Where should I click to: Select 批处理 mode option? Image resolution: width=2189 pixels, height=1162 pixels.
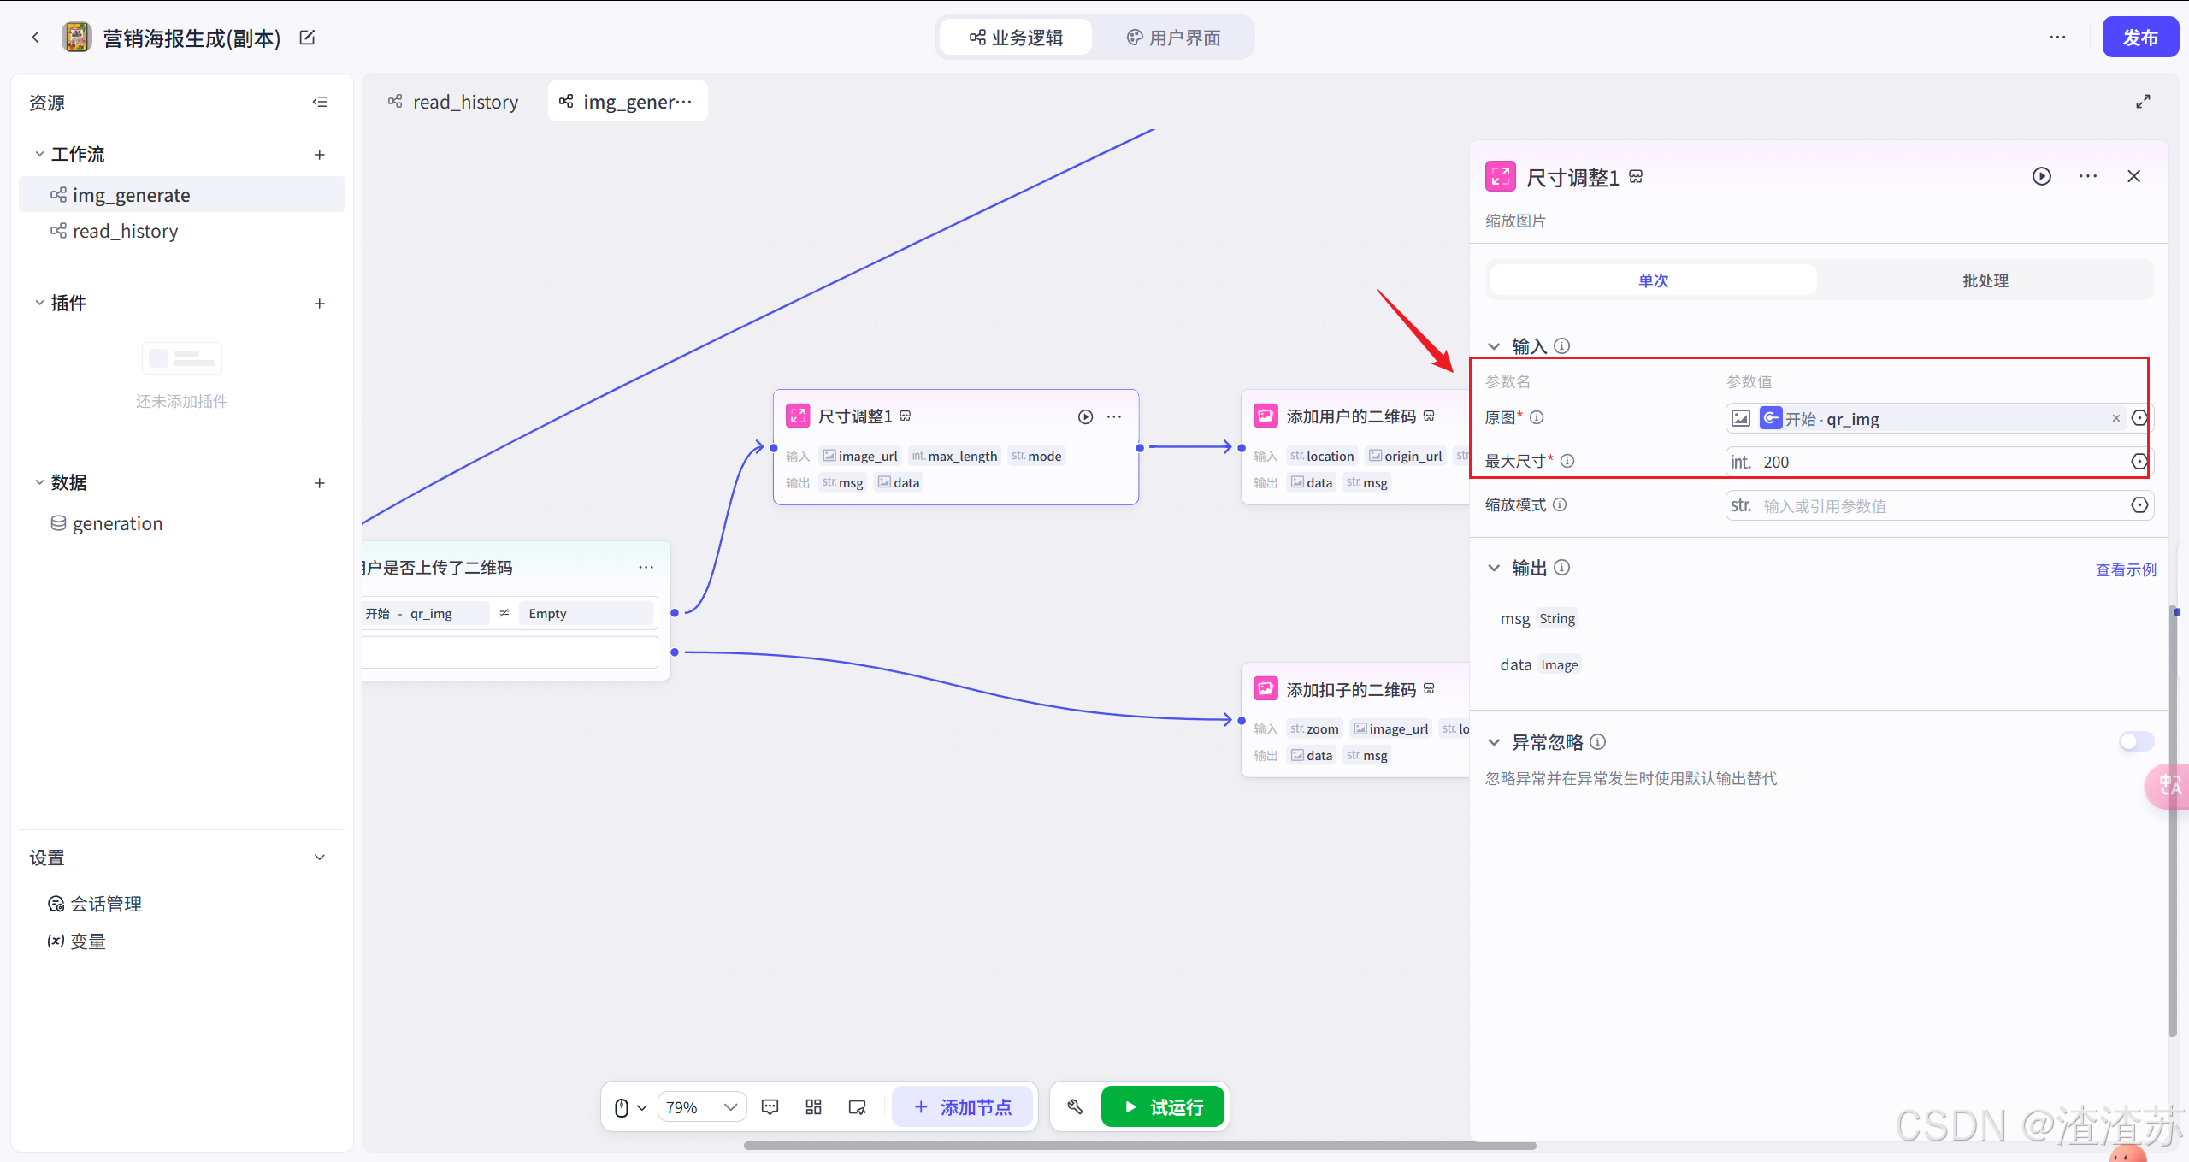pyautogui.click(x=1985, y=280)
